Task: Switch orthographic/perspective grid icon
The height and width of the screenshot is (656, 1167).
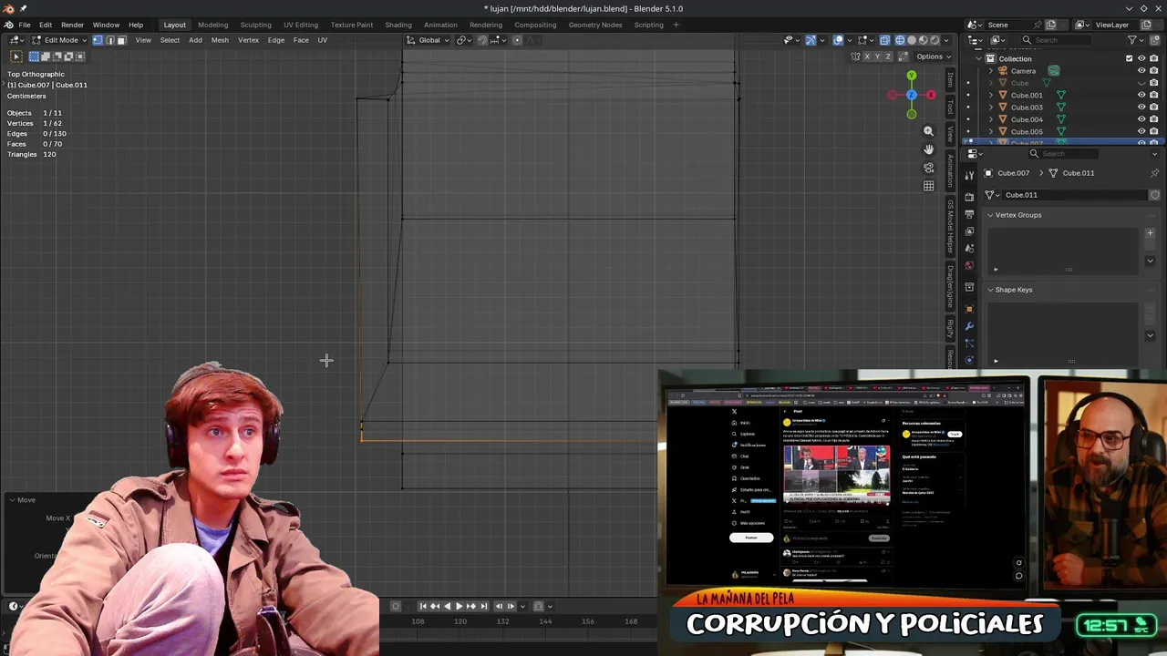Action: (928, 186)
